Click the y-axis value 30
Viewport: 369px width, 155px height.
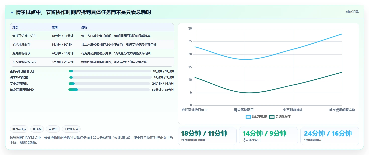[x=190, y=29]
